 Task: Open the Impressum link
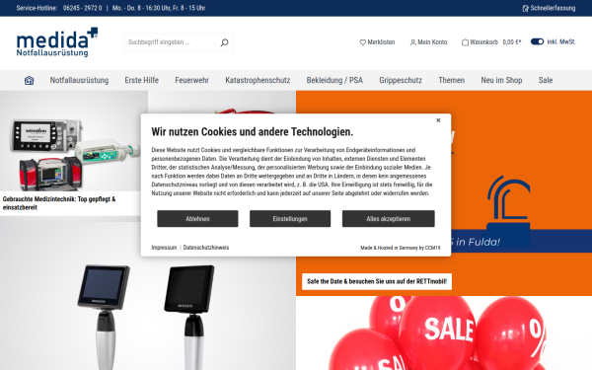tap(164, 248)
